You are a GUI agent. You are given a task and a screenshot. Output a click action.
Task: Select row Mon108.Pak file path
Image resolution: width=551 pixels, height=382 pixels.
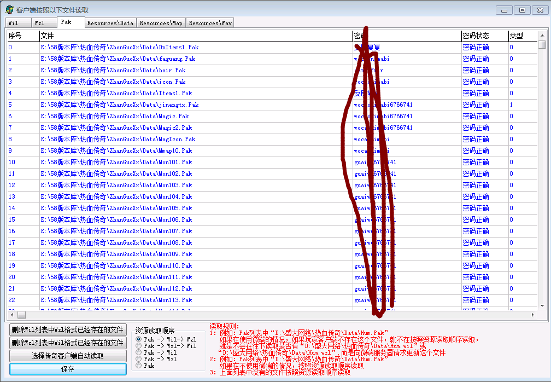pos(116,242)
